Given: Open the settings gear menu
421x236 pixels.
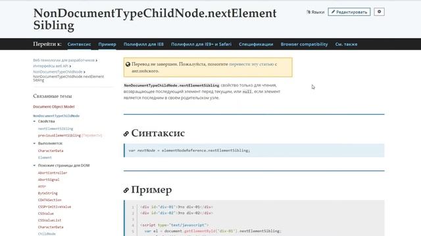Looking at the screenshot, I should click(379, 12).
